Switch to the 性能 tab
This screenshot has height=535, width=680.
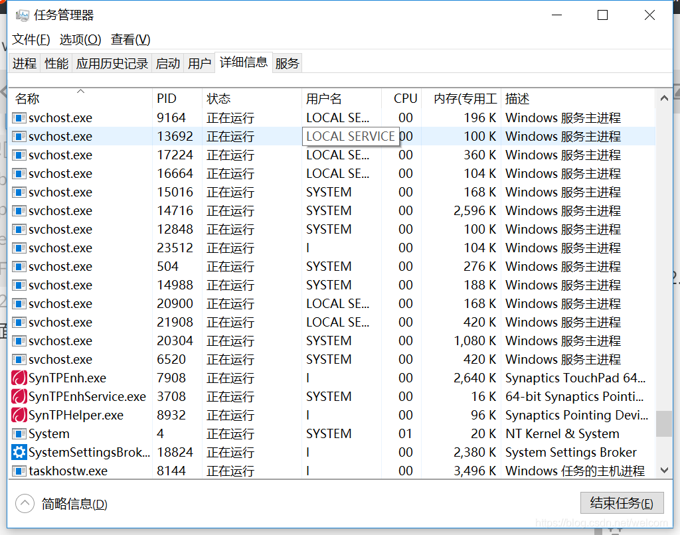[x=56, y=63]
